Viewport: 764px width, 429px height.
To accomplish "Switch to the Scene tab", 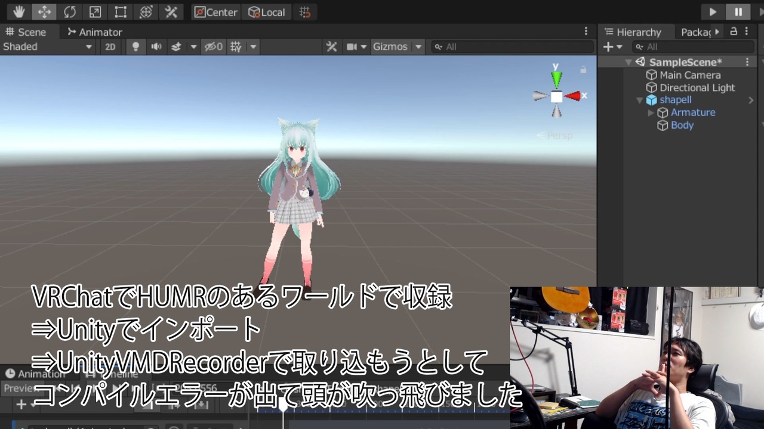I will (26, 32).
